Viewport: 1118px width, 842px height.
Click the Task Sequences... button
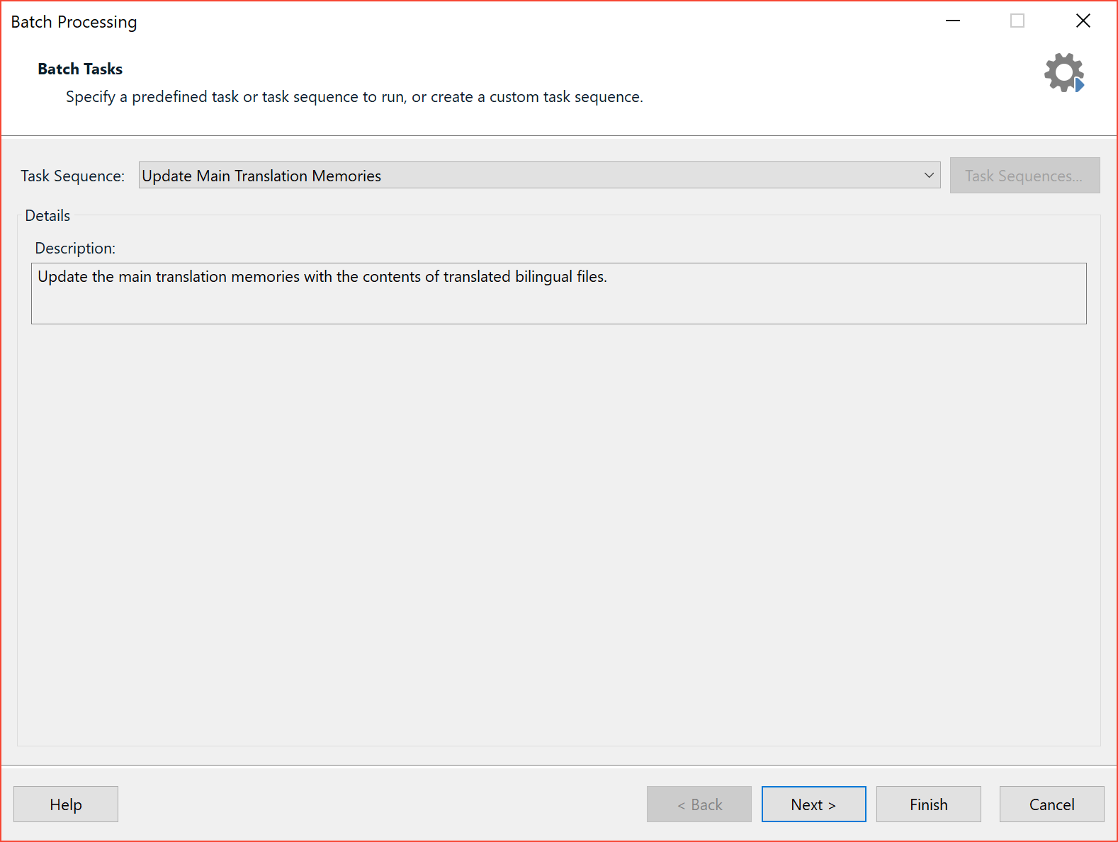tap(1024, 176)
